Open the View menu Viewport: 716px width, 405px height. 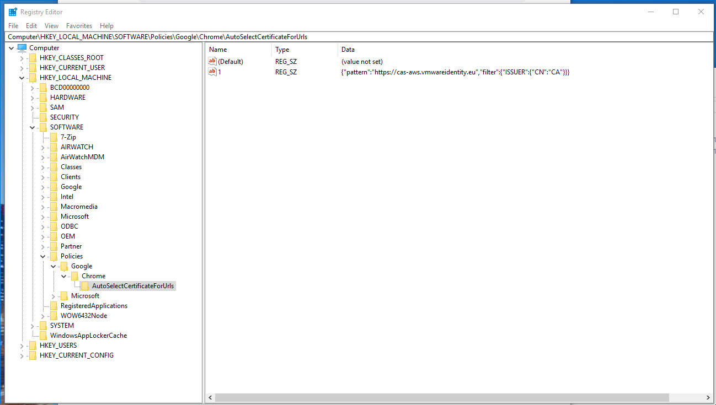coord(51,26)
